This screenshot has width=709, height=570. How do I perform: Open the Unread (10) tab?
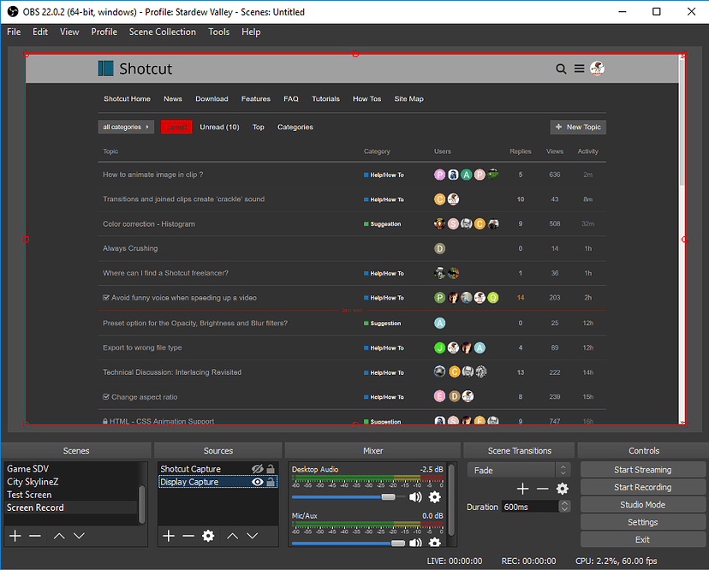tap(219, 127)
